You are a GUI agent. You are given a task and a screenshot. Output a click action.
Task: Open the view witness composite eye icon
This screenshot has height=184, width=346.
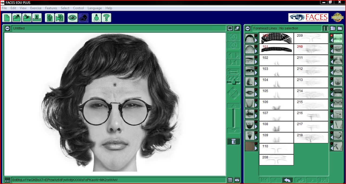tap(73, 18)
